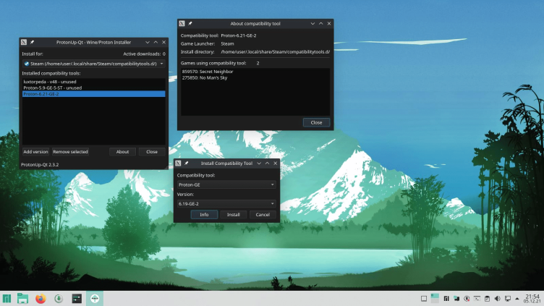
Task: Click Install button in install dialog
Action: (x=234, y=215)
